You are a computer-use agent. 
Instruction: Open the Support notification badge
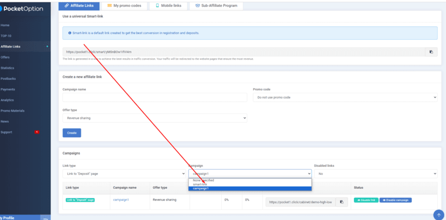click(x=37, y=132)
